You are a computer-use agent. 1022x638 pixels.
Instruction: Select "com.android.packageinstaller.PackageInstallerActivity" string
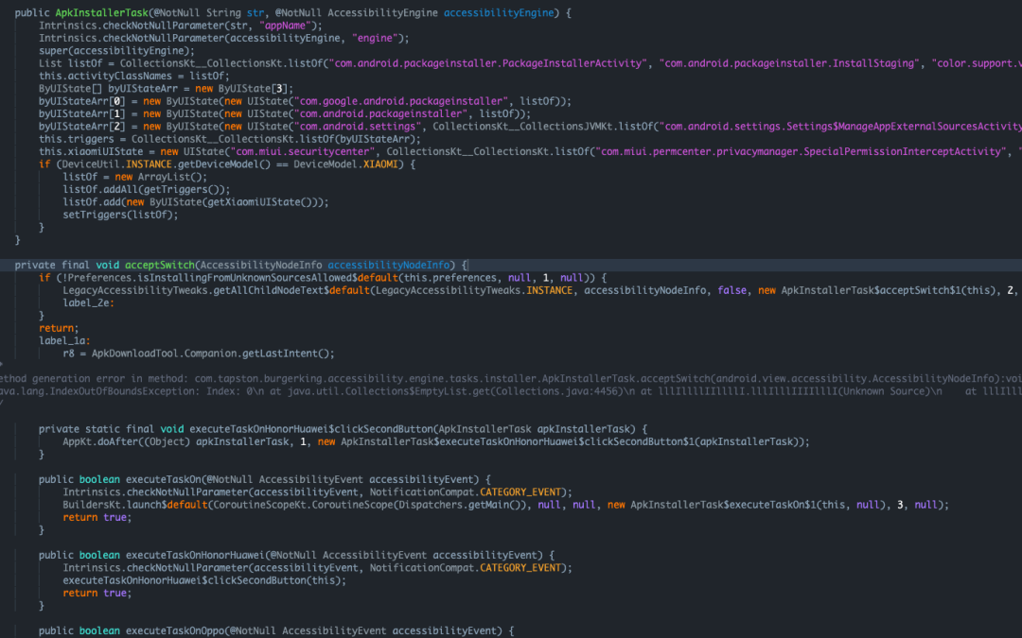tap(488, 64)
